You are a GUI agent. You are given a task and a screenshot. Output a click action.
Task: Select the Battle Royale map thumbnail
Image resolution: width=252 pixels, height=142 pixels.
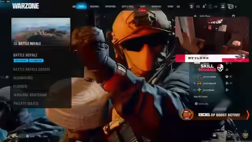pyautogui.click(x=41, y=32)
